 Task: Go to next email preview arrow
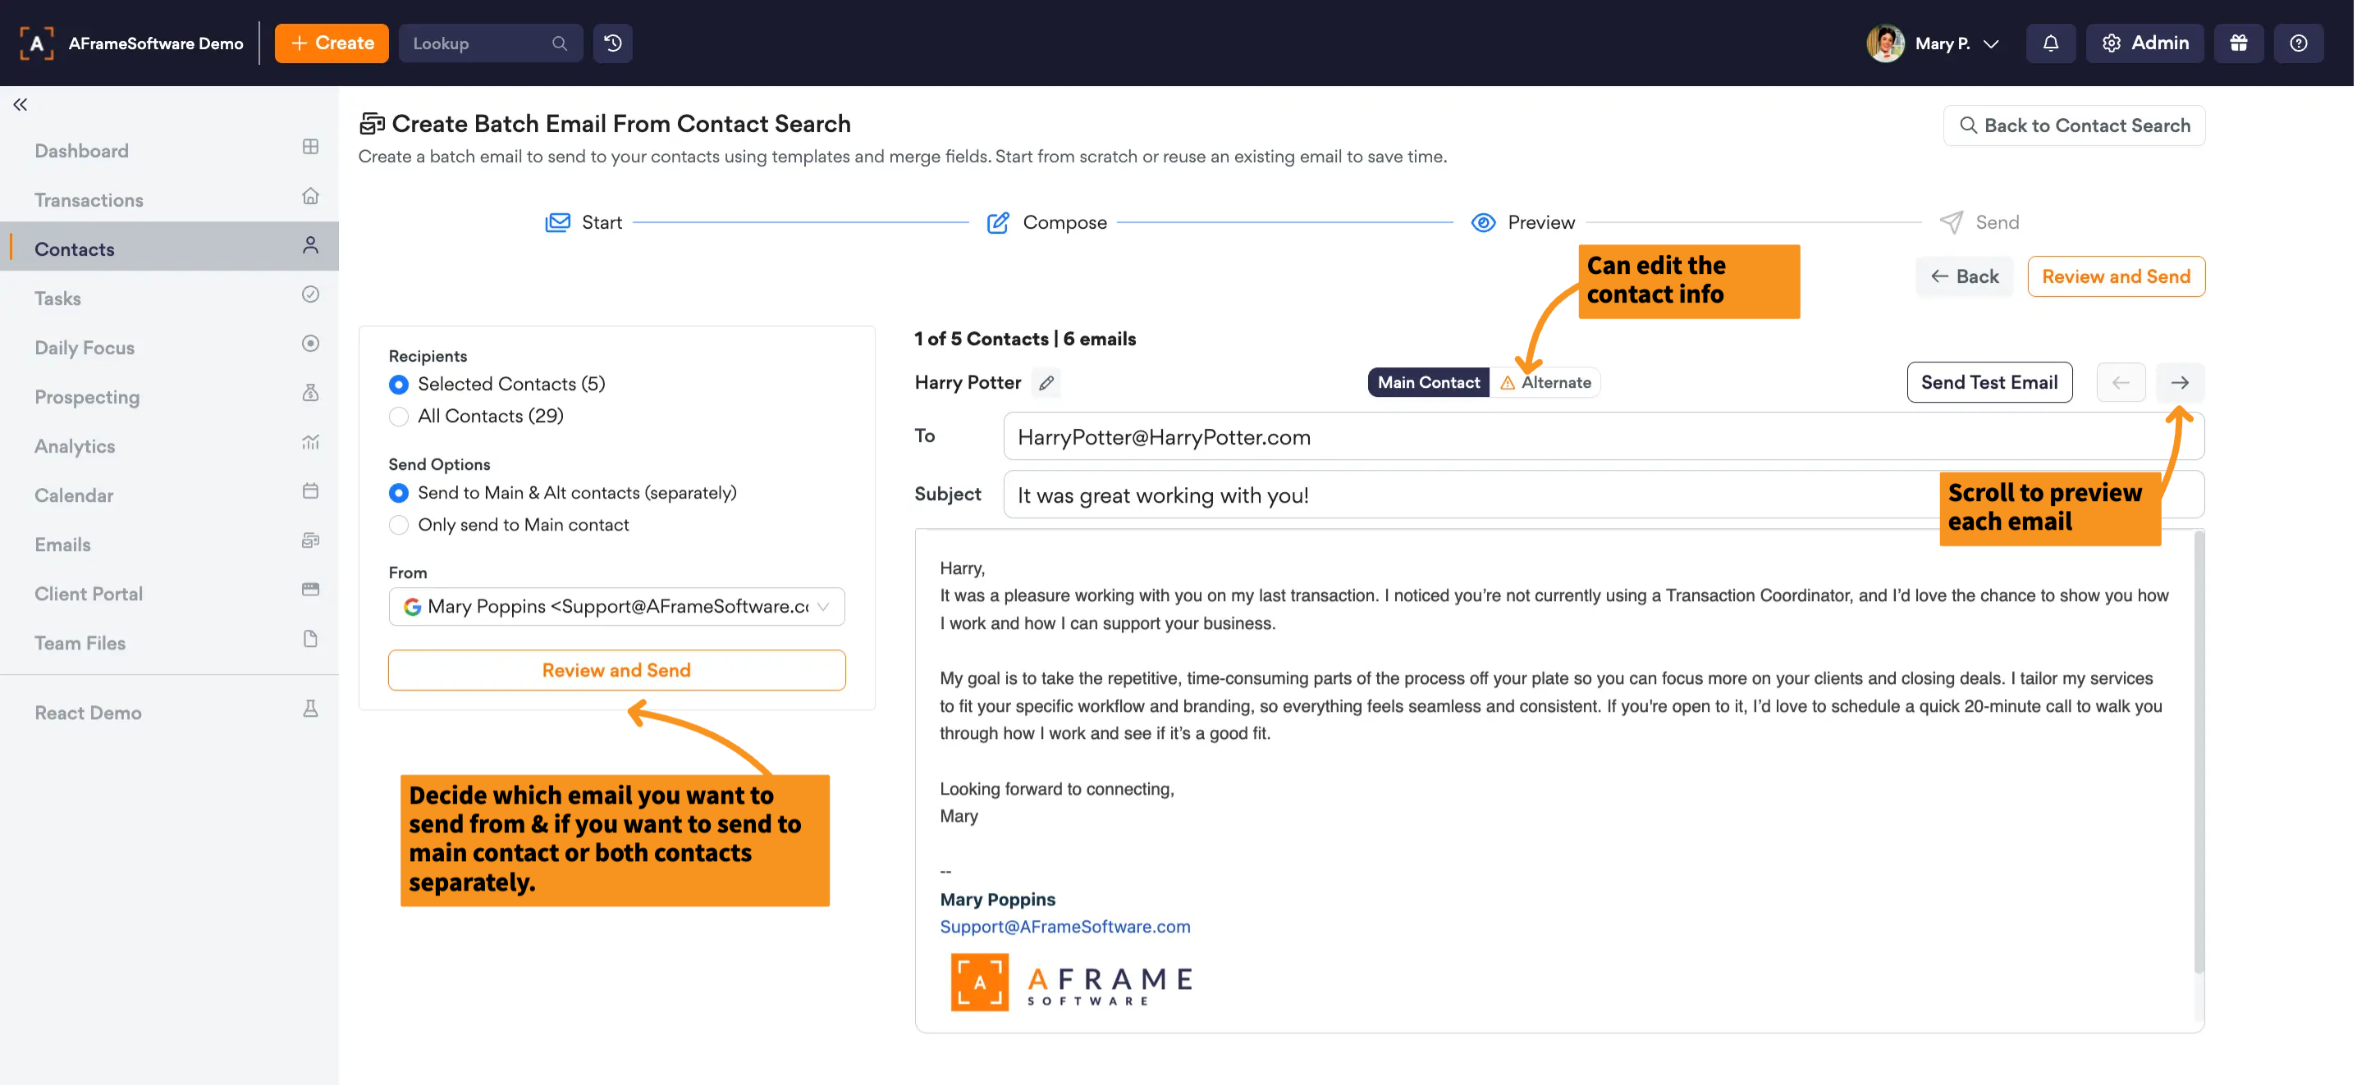coord(2180,382)
